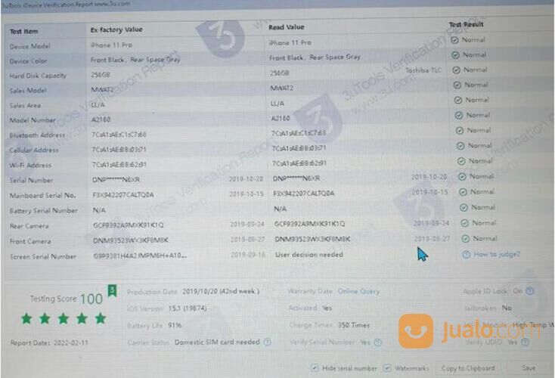Click the Normal check icon in Hard Disk Capacity row

tap(456, 70)
